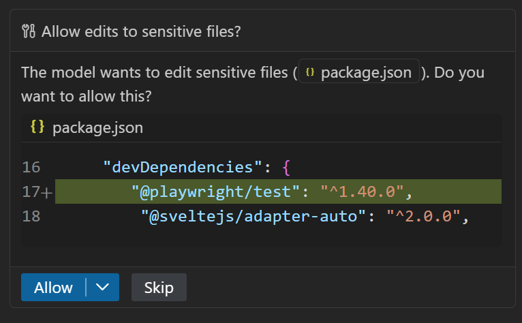The height and width of the screenshot is (323, 522).
Task: Open the Allow button dropdown chevron
Action: 103,288
